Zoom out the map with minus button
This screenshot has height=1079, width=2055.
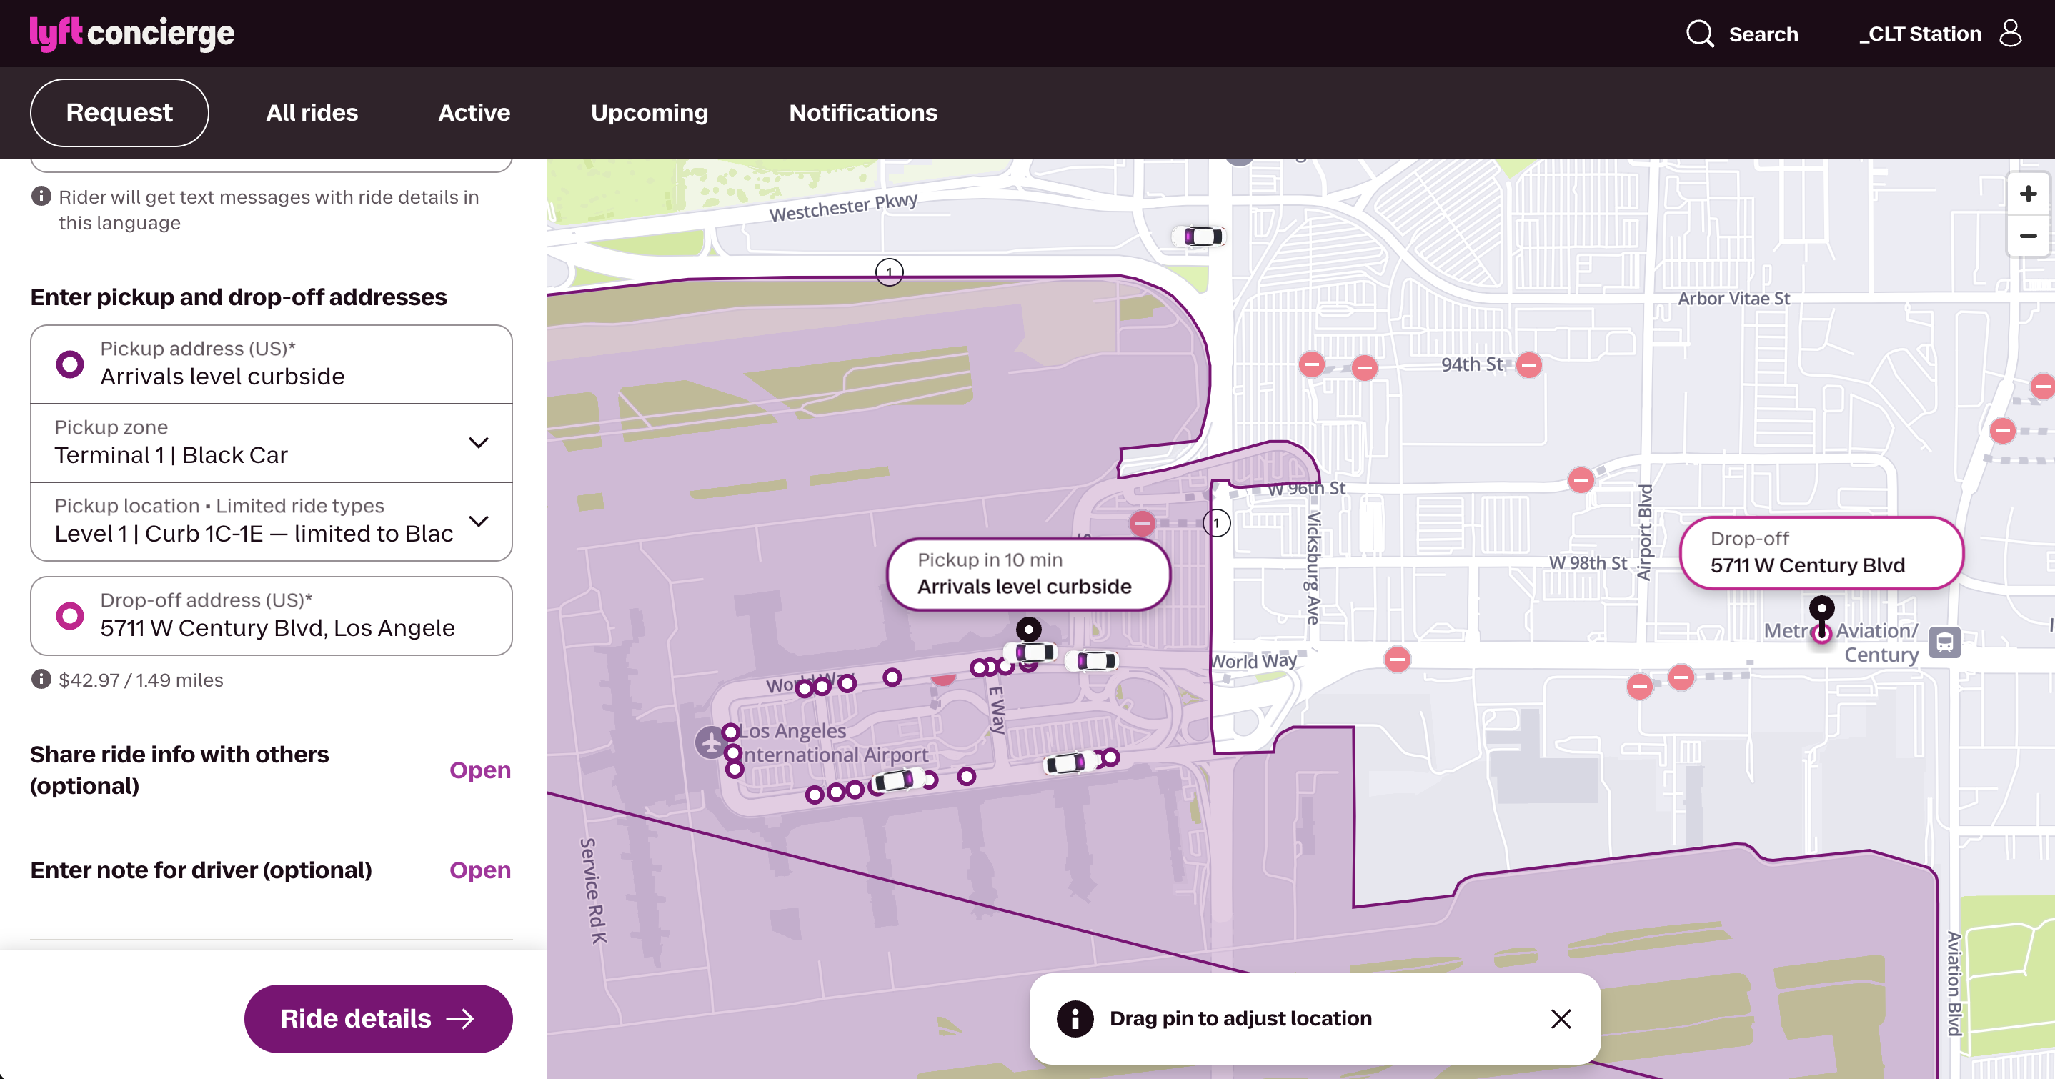tap(2028, 237)
